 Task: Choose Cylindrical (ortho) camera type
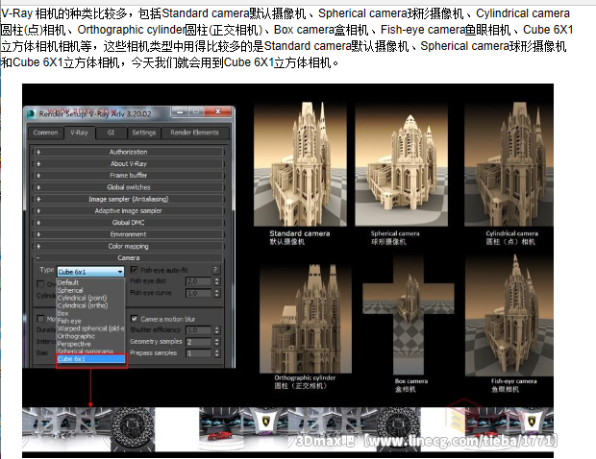click(90, 305)
